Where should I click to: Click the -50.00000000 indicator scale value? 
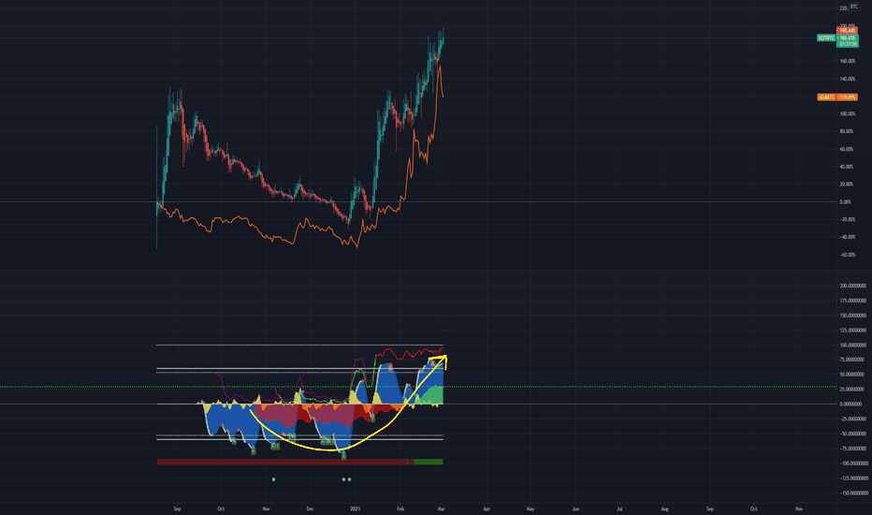[x=852, y=434]
